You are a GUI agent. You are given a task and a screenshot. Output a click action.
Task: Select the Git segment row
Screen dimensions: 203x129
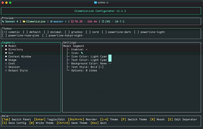coord(31,53)
